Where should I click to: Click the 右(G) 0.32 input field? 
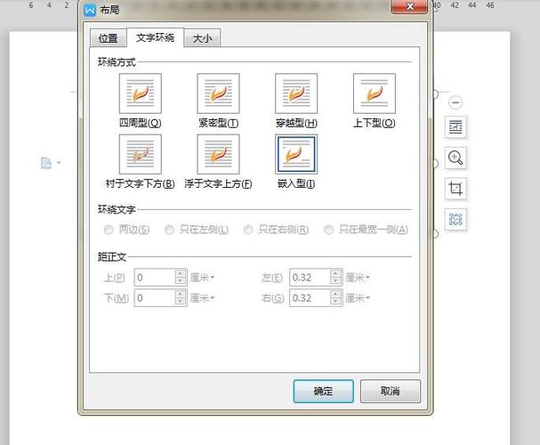[x=310, y=298]
